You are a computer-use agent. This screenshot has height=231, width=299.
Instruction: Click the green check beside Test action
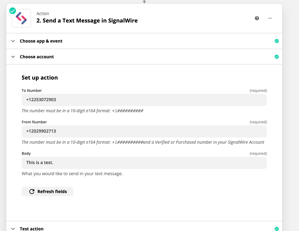277,229
